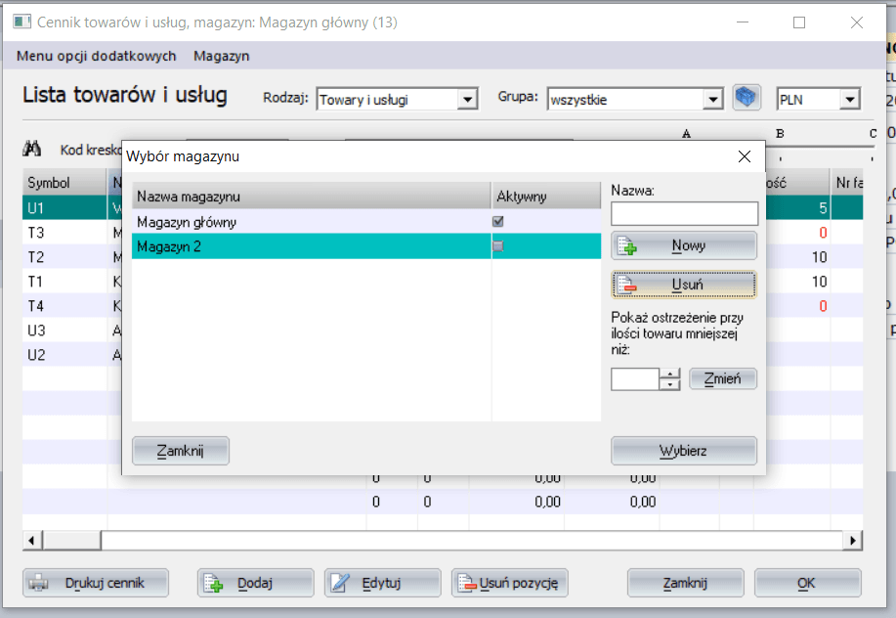The image size is (896, 618).
Task: Click the Wybierz button
Action: [x=683, y=451]
